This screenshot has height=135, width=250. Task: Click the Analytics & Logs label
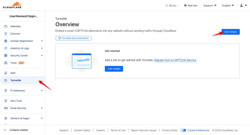(x=20, y=48)
